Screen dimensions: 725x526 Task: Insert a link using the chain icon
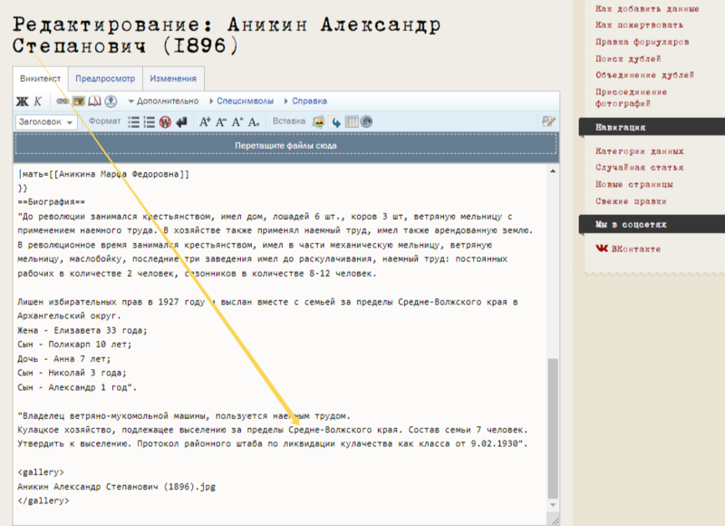[x=63, y=101]
